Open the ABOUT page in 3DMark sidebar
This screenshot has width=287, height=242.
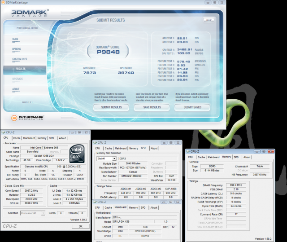[x=16, y=89]
